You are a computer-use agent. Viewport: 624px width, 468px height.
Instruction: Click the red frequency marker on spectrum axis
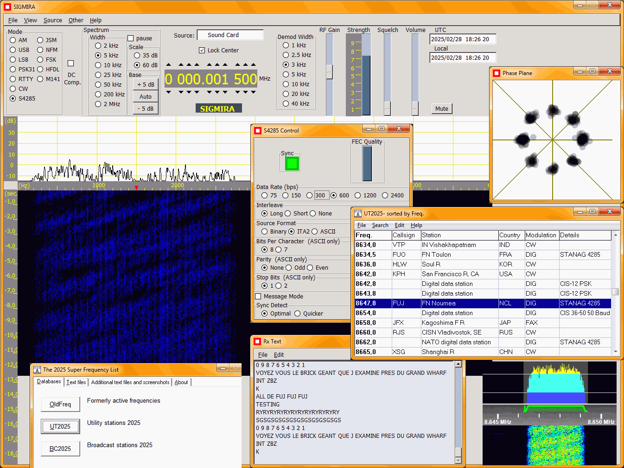point(136,188)
